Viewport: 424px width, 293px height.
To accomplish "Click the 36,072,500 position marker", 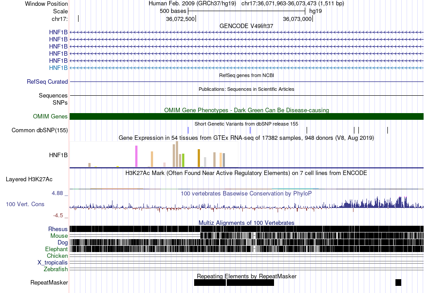I will [x=180, y=19].
